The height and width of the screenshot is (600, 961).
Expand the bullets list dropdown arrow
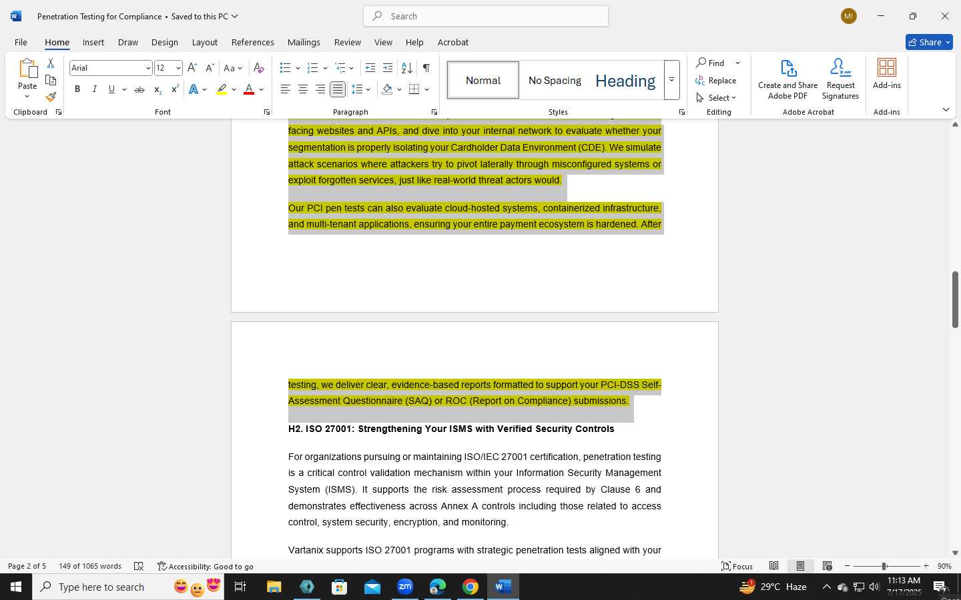(298, 68)
